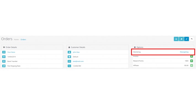The width and height of the screenshot is (196, 105).
Task: Go back using the reply arrow button
Action: tap(192, 39)
